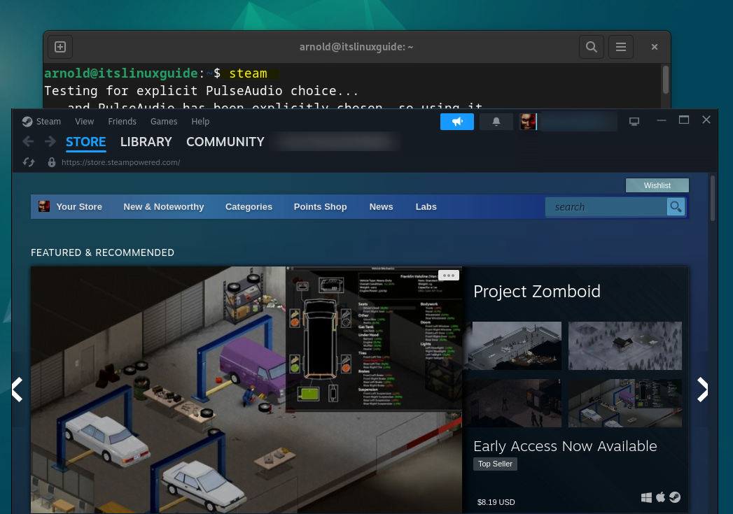733x514 pixels.
Task: Click the terminal new tab icon
Action: point(60,47)
